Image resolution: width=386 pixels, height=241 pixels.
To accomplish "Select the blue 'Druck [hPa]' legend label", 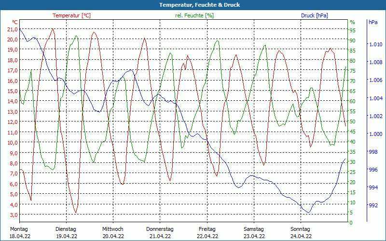I will [315, 15].
